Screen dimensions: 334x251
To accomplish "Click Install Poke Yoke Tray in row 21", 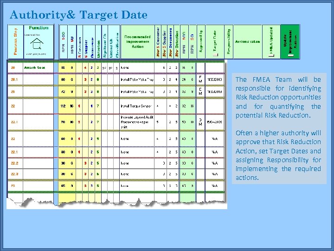I will tap(137, 92).
